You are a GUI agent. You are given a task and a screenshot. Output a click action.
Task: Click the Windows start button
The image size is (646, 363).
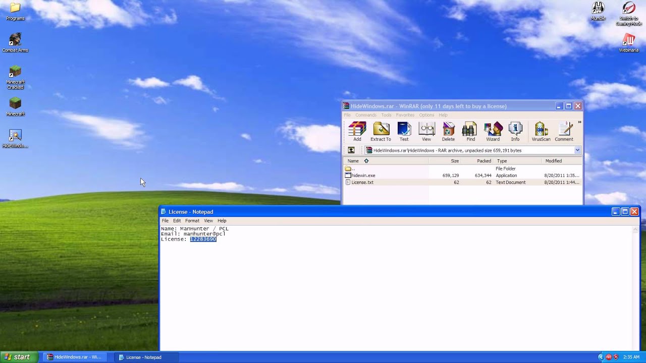click(18, 357)
